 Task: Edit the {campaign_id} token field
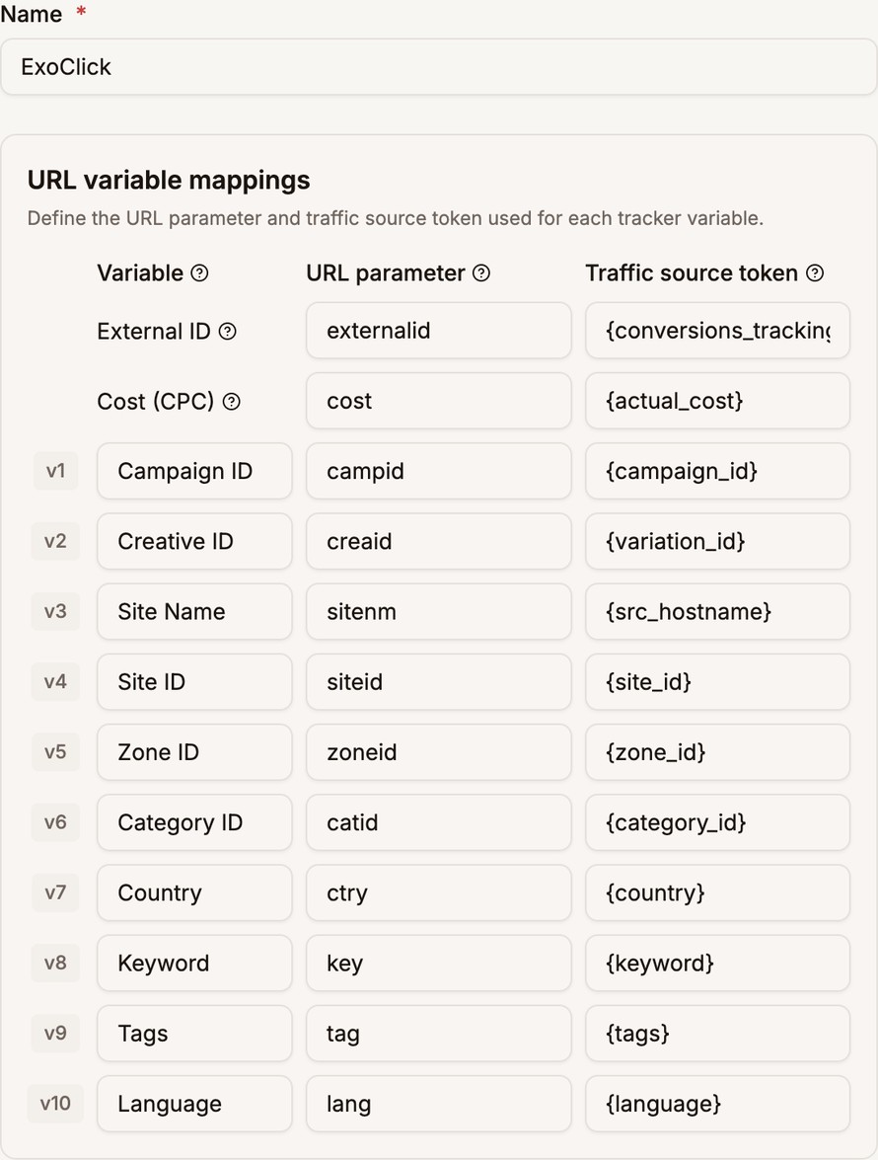(x=717, y=471)
